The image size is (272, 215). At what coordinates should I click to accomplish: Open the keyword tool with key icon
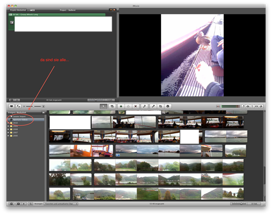click(144, 106)
